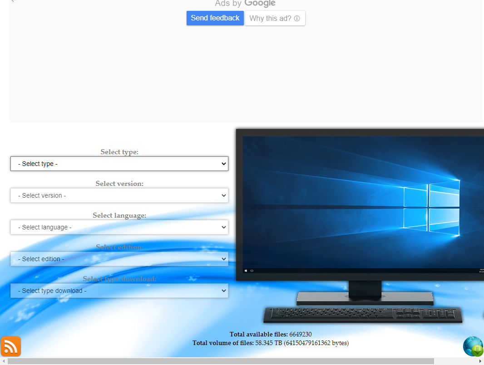Click the "Select type:" label text
Image resolution: width=484 pixels, height=365 pixels.
tap(119, 152)
